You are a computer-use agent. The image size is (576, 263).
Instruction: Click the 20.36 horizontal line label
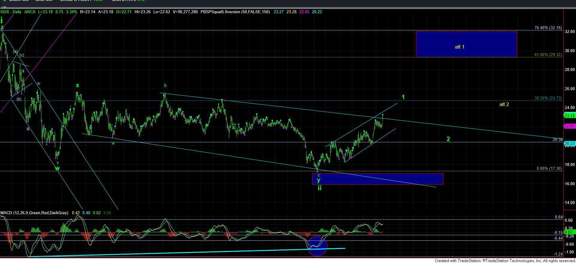557,140
